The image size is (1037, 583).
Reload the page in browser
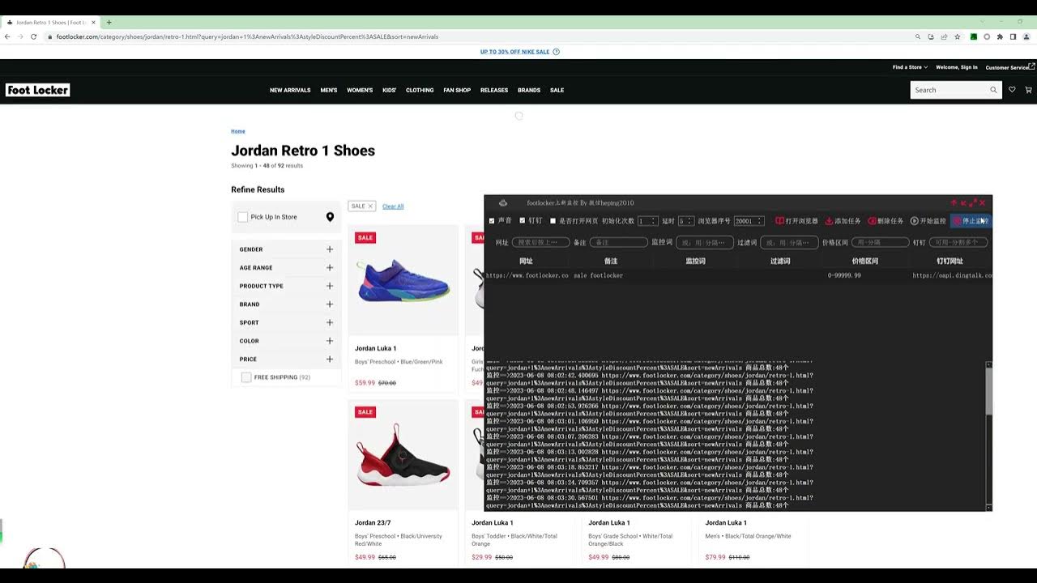pyautogui.click(x=33, y=36)
